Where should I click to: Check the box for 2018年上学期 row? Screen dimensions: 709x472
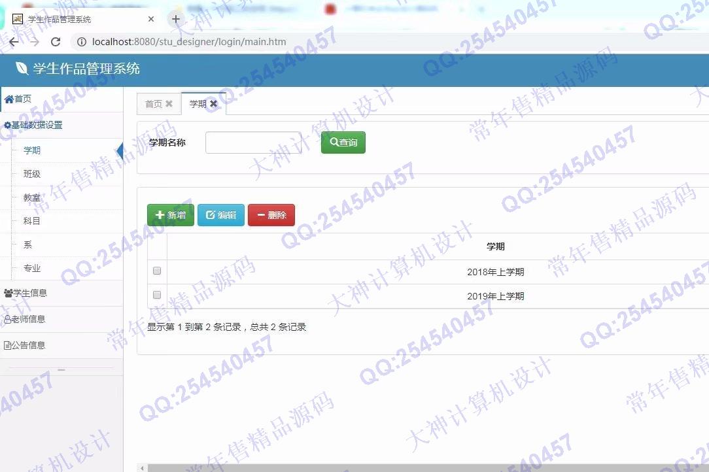click(x=157, y=271)
